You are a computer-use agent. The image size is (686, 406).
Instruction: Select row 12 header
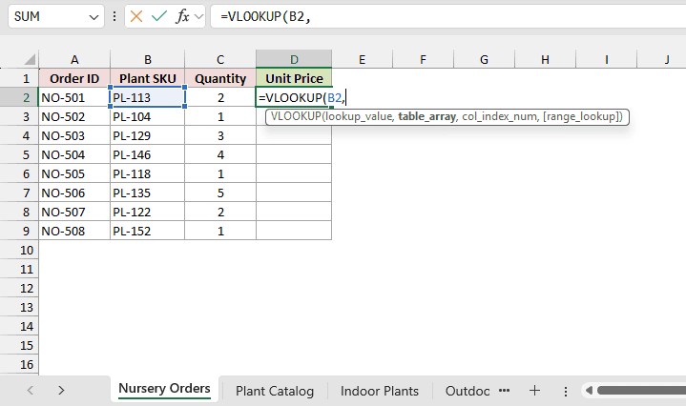[19, 289]
